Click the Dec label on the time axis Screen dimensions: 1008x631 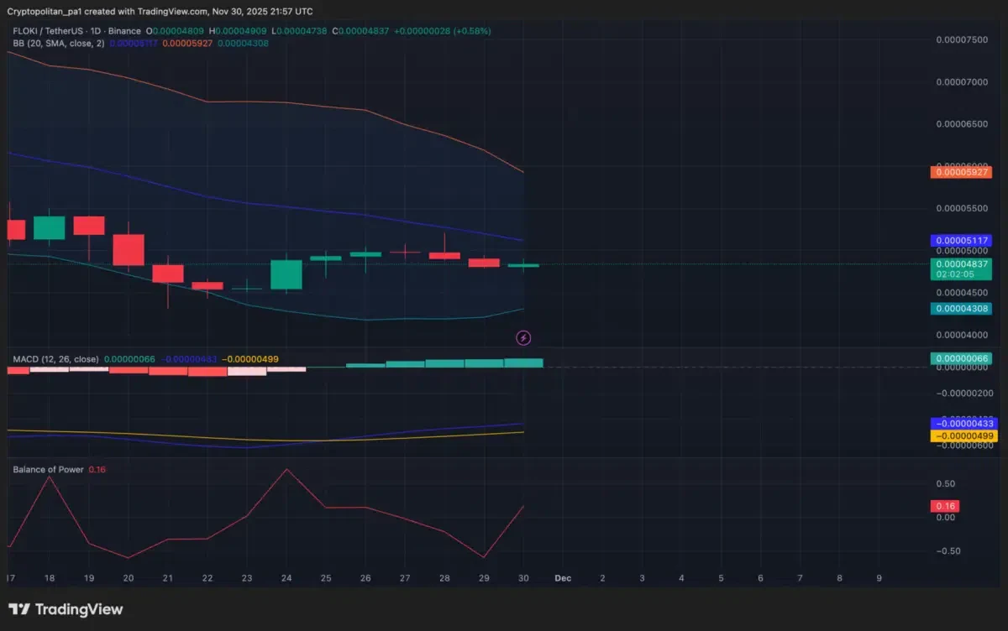pyautogui.click(x=563, y=578)
